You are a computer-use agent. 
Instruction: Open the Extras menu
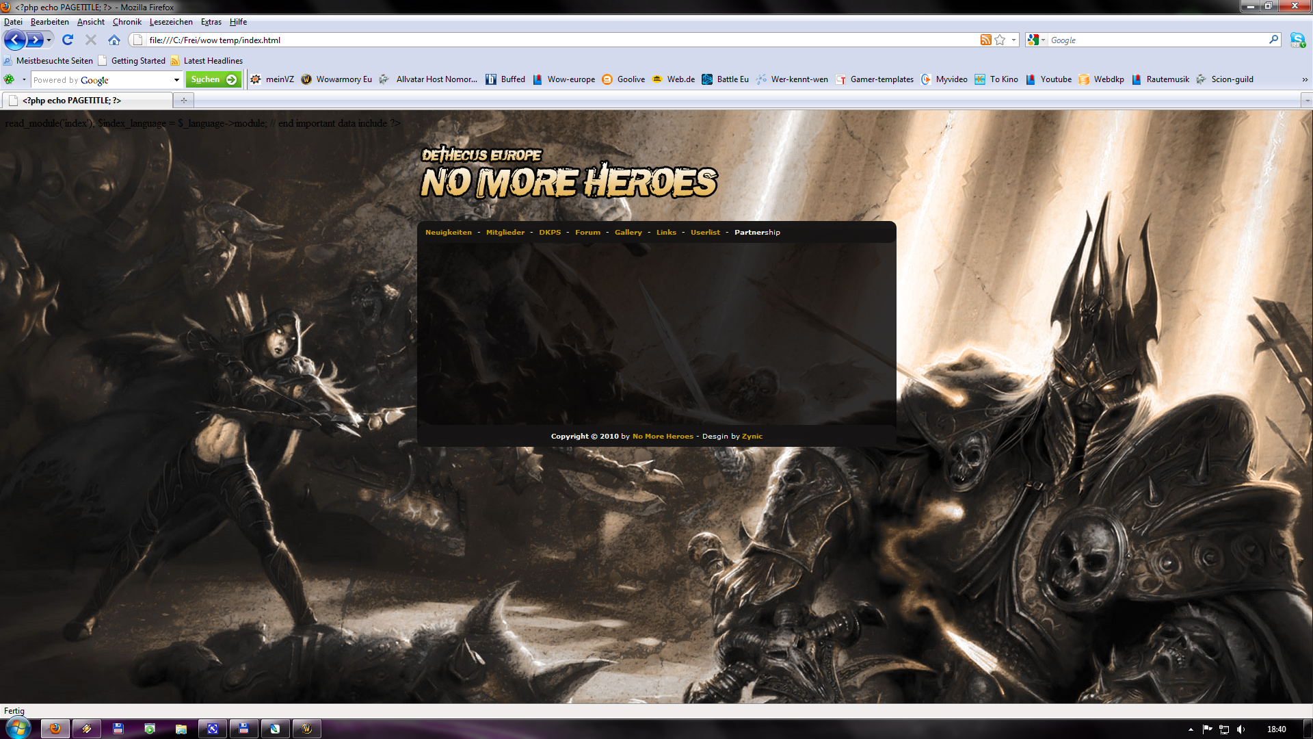[211, 22]
